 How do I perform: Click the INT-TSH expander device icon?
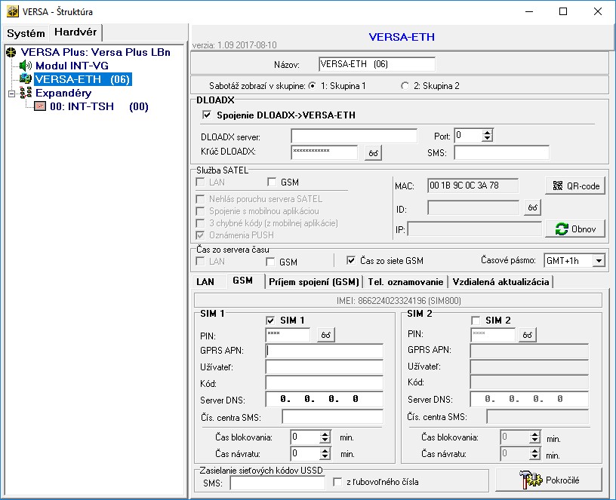coord(40,106)
